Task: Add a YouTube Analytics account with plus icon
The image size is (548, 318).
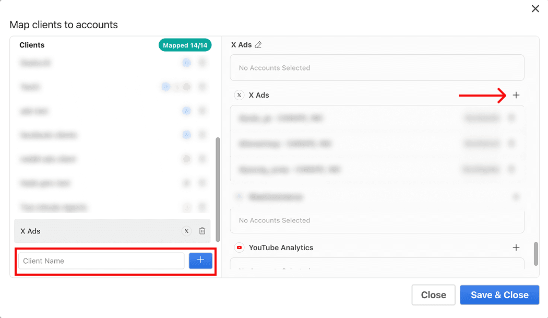Action: (516, 248)
